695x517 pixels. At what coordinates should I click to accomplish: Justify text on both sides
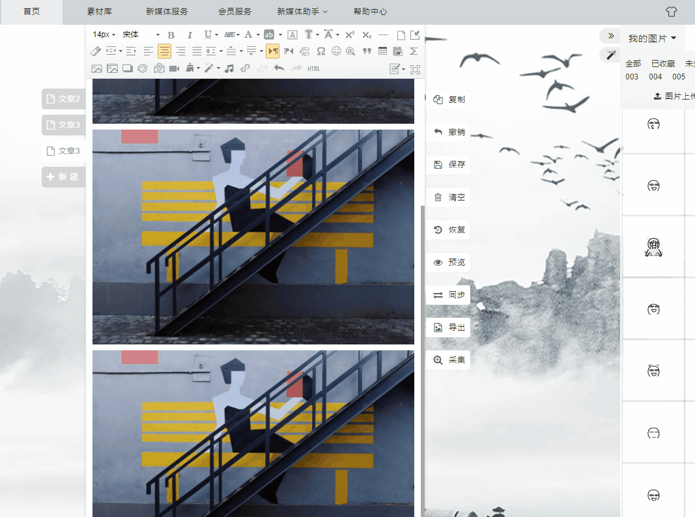coord(197,51)
